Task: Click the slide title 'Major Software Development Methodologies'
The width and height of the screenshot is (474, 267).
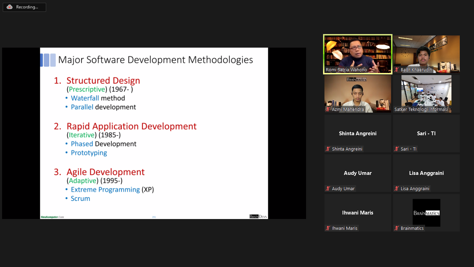Action: pyautogui.click(x=155, y=60)
